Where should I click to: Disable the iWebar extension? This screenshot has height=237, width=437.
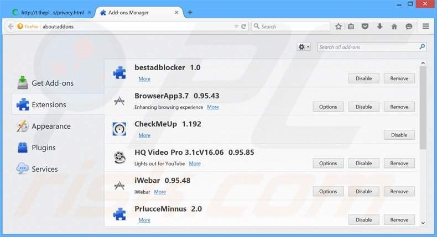point(363,192)
